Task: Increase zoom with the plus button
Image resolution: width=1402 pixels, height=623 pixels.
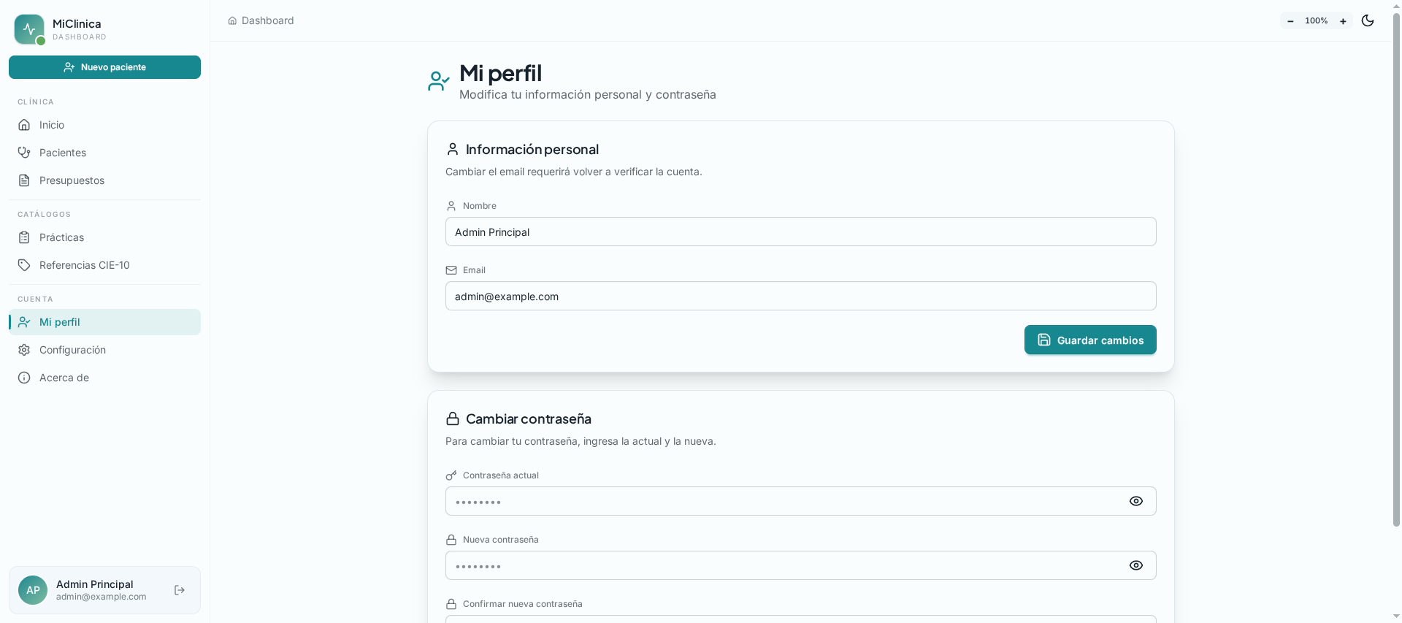Action: click(x=1343, y=20)
